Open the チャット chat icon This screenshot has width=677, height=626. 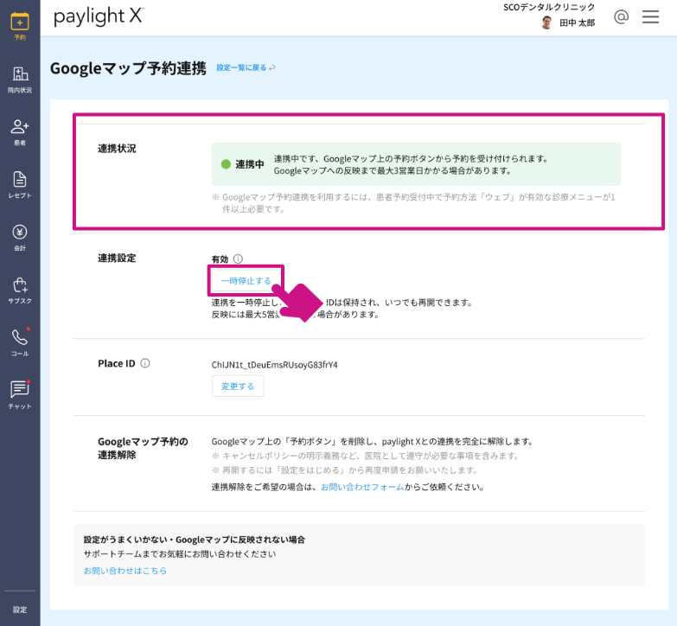pos(20,389)
